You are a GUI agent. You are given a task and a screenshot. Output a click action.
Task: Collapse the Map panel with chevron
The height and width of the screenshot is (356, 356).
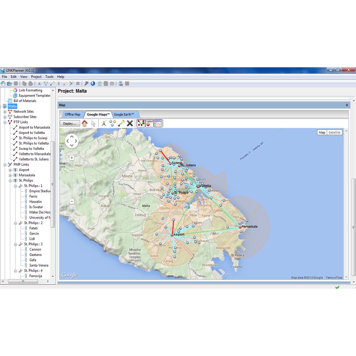tap(347, 105)
